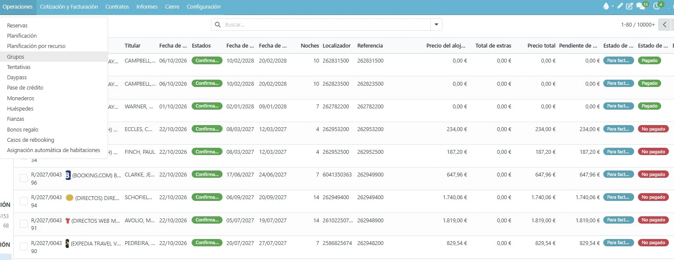This screenshot has height=260, width=674.
Task: Click the No pagado badge for locator 262953200
Action: pyautogui.click(x=653, y=129)
